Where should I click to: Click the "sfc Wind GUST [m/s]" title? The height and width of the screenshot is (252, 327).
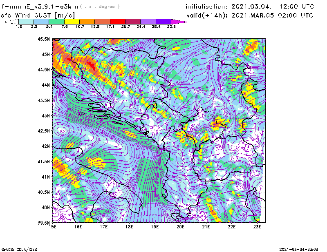coord(38,15)
